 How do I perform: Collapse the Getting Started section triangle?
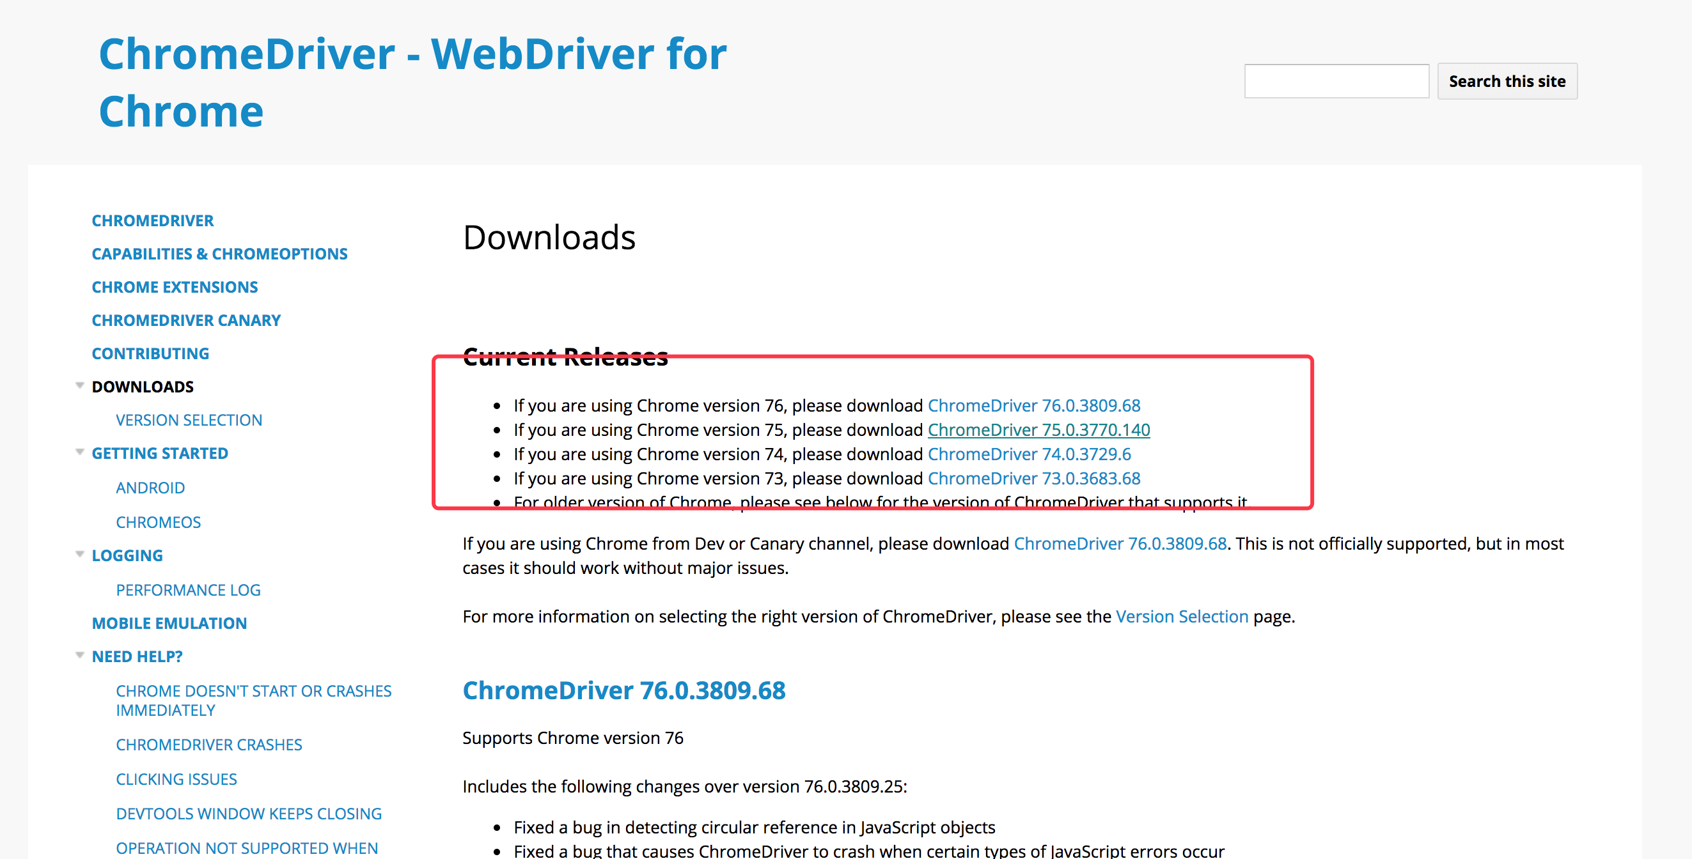coord(79,452)
